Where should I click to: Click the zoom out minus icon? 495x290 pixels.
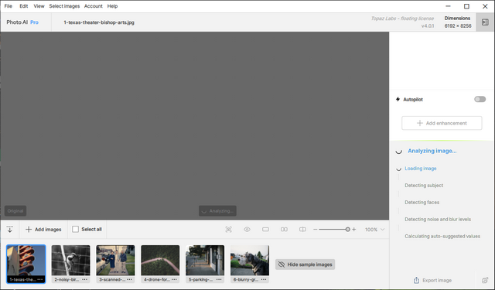[315, 230]
